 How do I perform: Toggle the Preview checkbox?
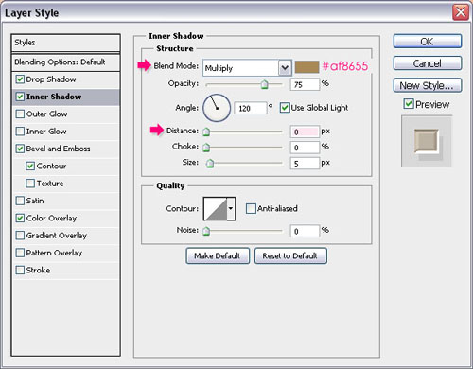(x=409, y=104)
